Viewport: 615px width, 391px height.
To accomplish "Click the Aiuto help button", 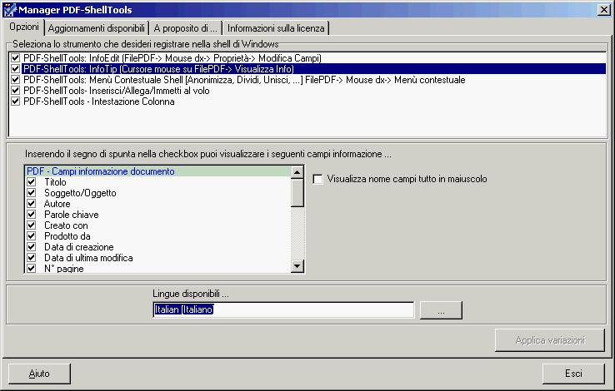I will click(39, 374).
